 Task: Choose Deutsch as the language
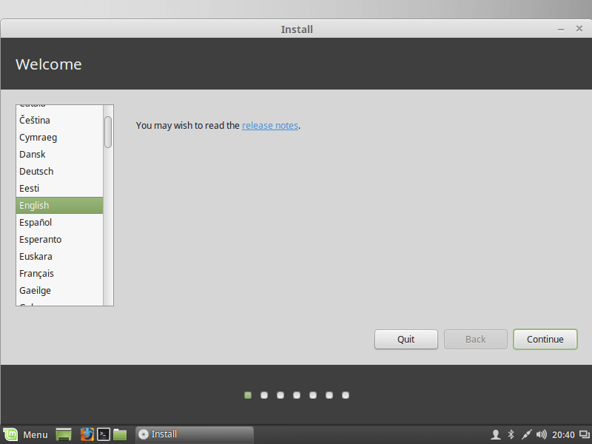click(x=59, y=171)
